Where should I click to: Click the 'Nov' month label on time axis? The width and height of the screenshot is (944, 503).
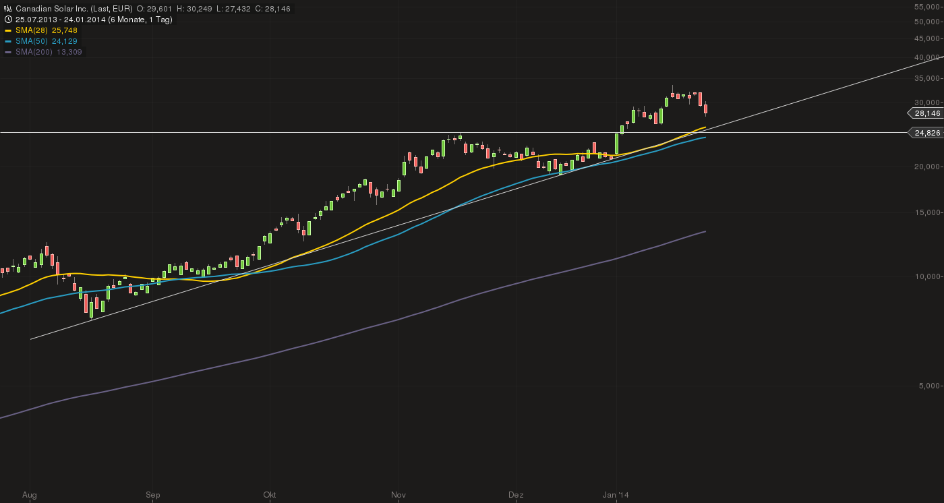(399, 495)
